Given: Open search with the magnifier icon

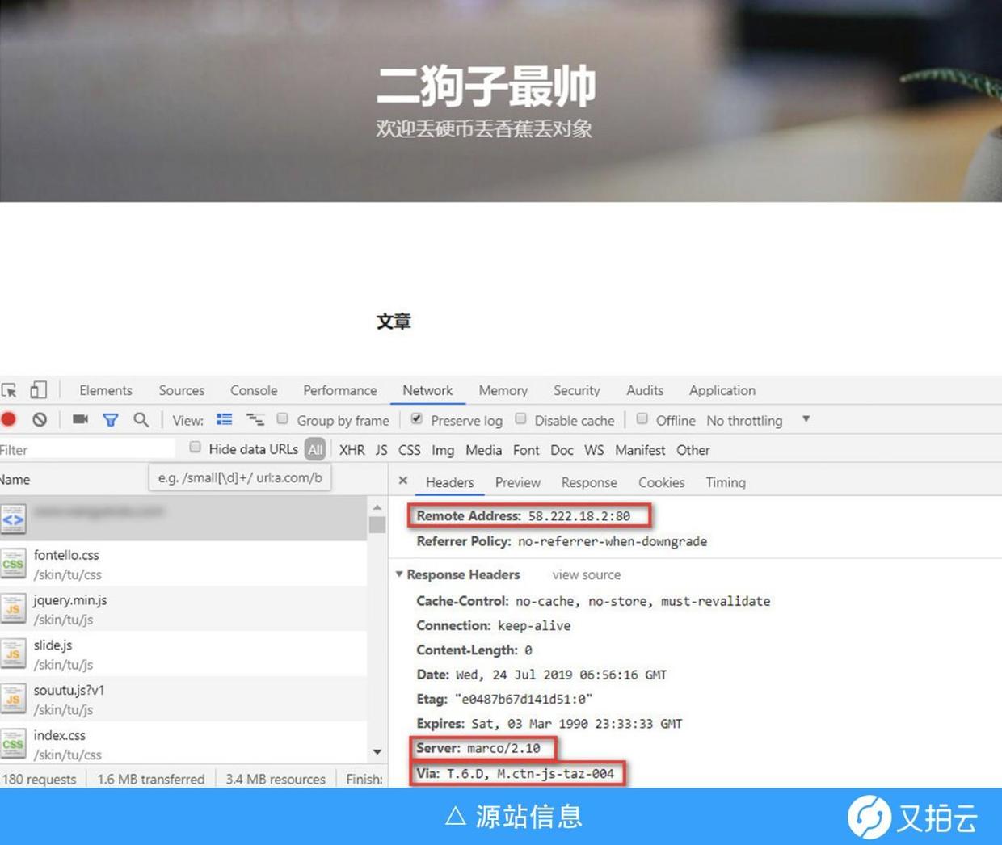Looking at the screenshot, I should (x=141, y=419).
